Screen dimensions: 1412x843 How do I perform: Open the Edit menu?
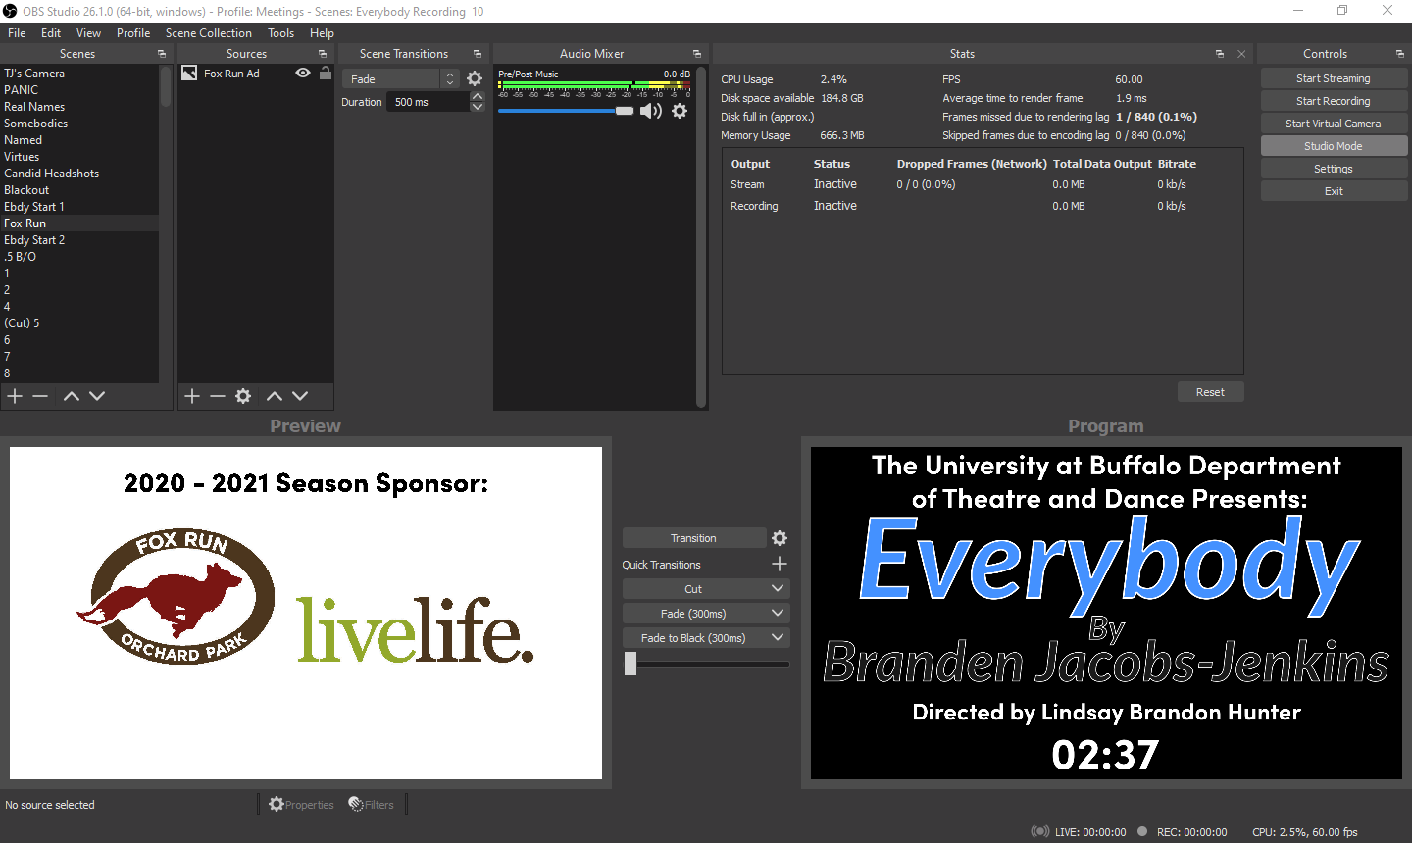pyautogui.click(x=51, y=33)
